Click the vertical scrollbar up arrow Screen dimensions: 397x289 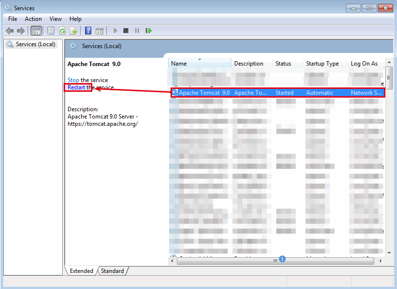389,62
